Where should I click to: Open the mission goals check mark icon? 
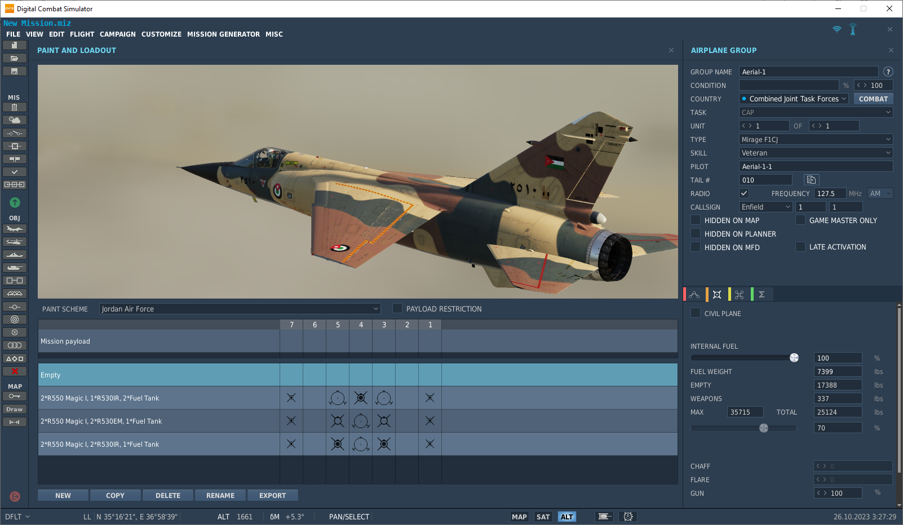click(15, 172)
